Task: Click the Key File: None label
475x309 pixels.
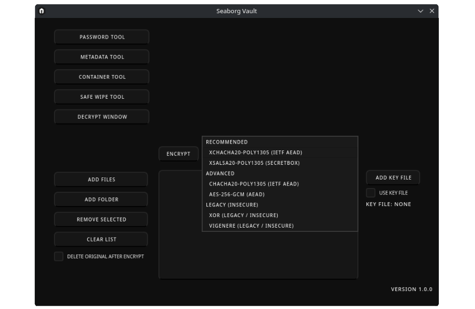Action: 389,204
